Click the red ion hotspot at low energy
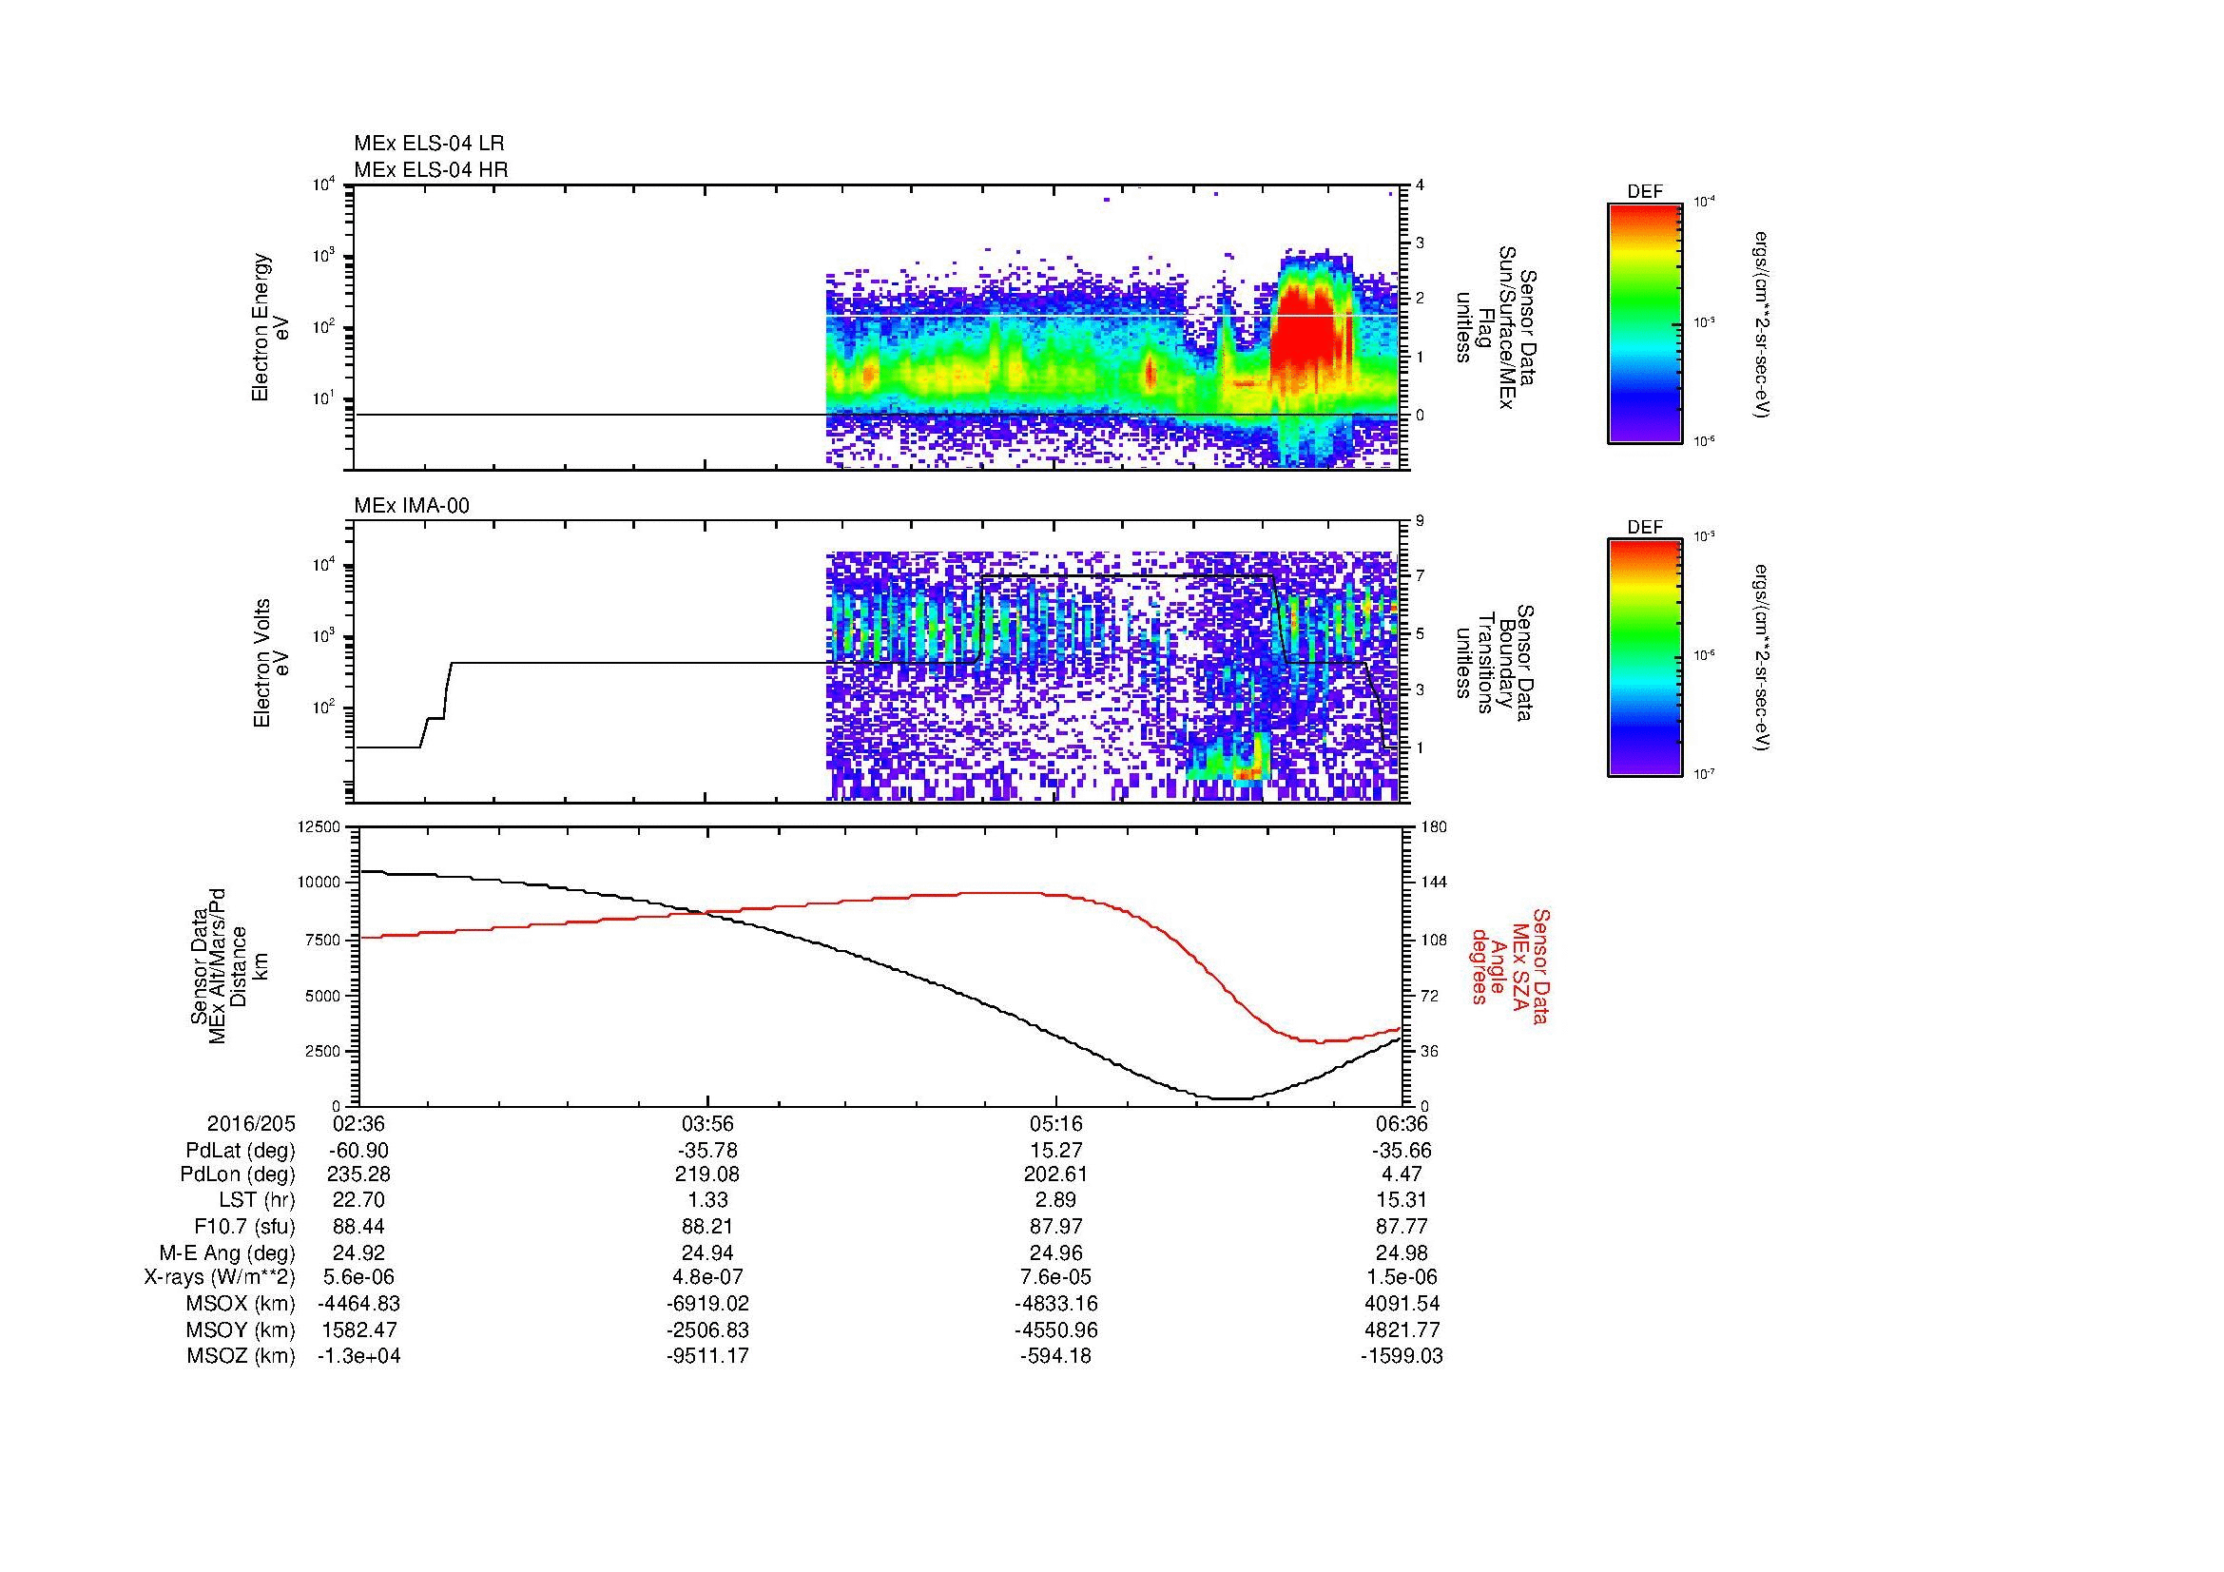 (x=1250, y=772)
